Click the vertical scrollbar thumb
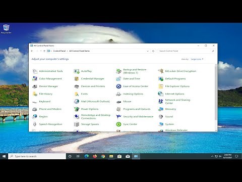Screen dimensions: 242x182 (216, 93)
